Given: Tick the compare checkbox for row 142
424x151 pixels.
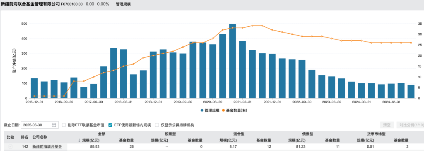Looking at the screenshot, I should (x=10, y=147).
